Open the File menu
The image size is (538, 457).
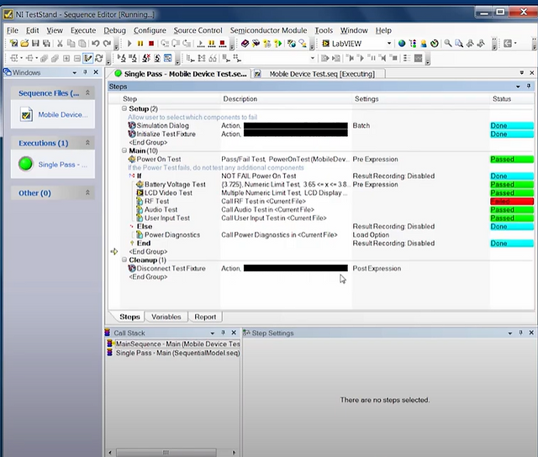pyautogui.click(x=13, y=30)
